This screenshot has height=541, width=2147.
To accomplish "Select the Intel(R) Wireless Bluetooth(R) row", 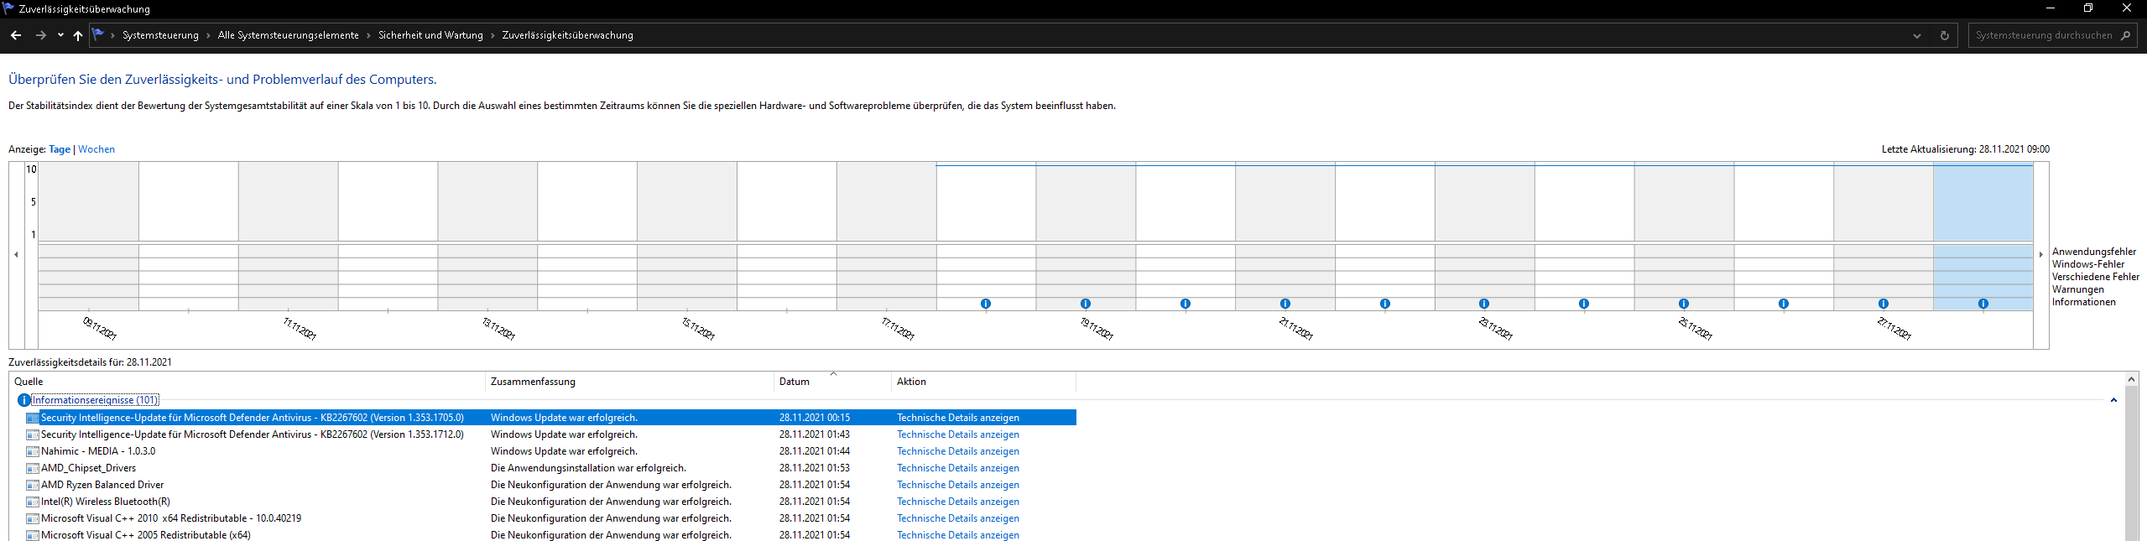I will pyautogui.click(x=550, y=502).
